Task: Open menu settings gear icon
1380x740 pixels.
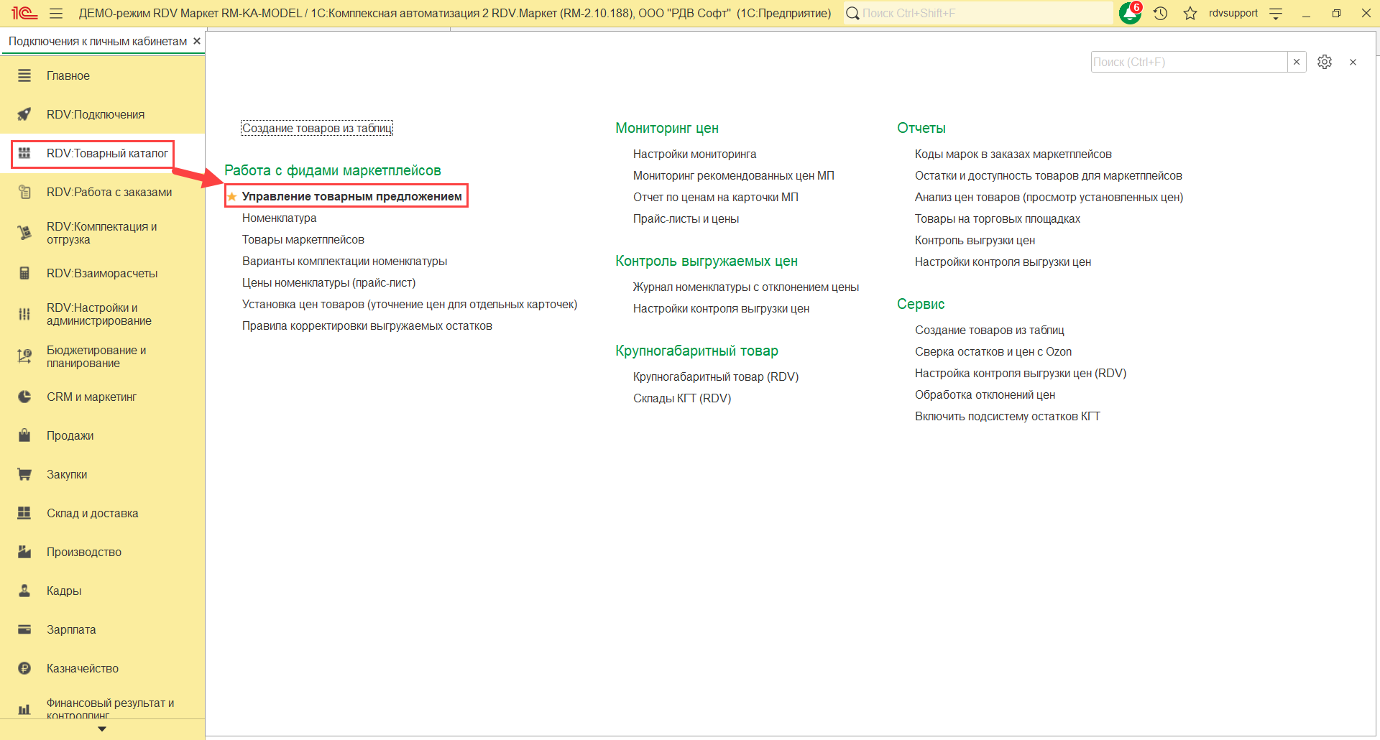Action: point(1325,62)
